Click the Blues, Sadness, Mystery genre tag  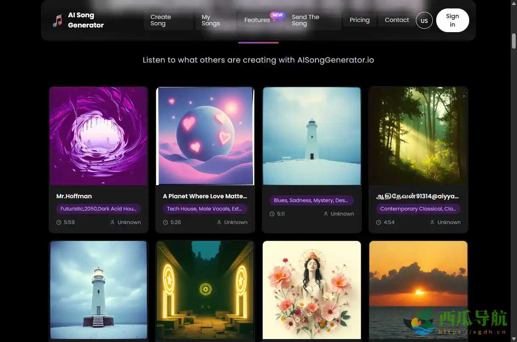[x=311, y=200]
